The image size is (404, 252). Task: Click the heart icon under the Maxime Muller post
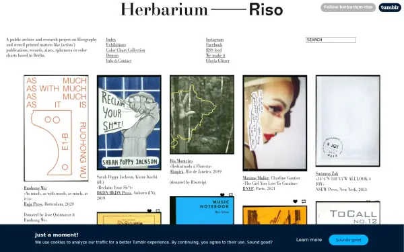(x=296, y=202)
